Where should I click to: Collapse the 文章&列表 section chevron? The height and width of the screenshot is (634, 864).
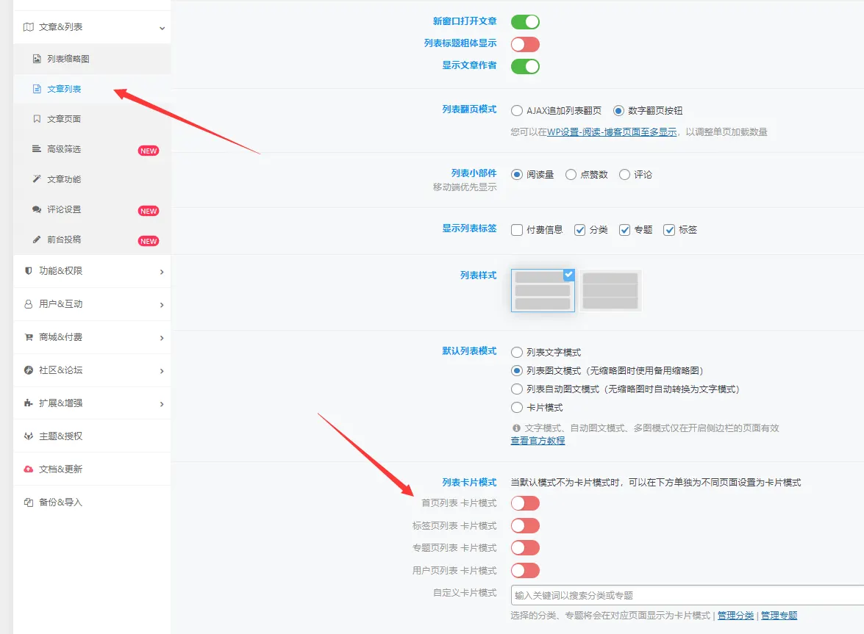pos(162,28)
